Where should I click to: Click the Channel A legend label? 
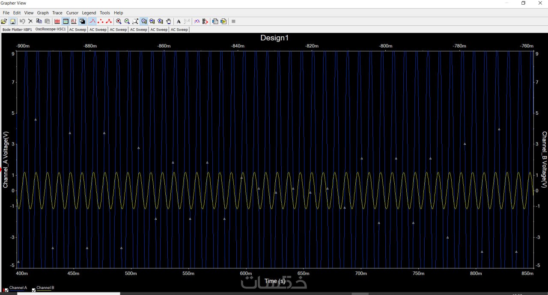tap(18, 288)
